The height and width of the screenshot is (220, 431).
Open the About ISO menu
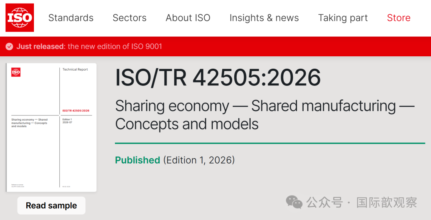click(x=188, y=18)
